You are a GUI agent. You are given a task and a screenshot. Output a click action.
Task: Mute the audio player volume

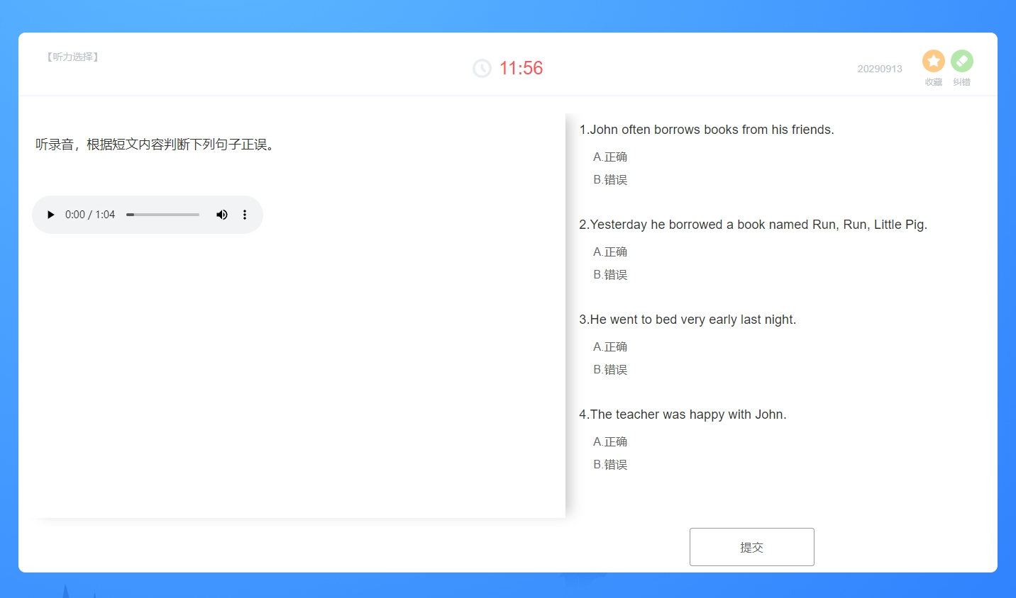click(x=222, y=215)
